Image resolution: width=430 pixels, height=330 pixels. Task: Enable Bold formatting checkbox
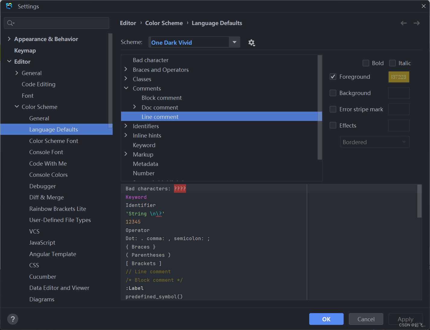point(366,63)
